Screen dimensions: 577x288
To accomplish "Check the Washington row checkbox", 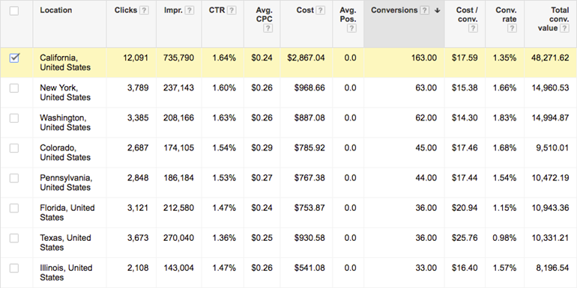I will click(x=14, y=118).
